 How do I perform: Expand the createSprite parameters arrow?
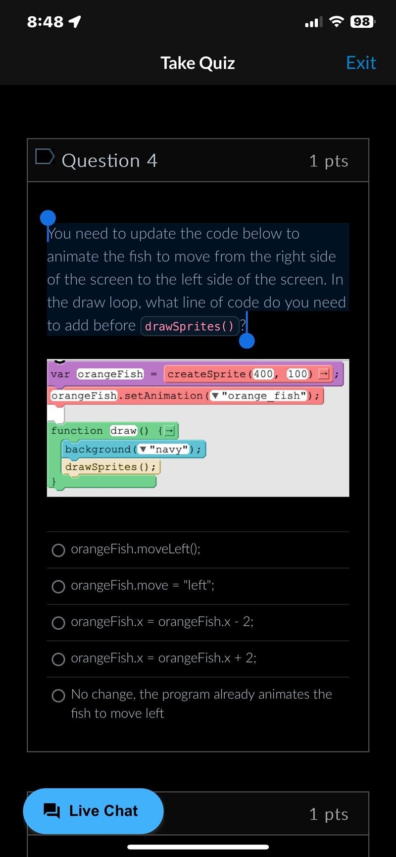click(x=323, y=374)
